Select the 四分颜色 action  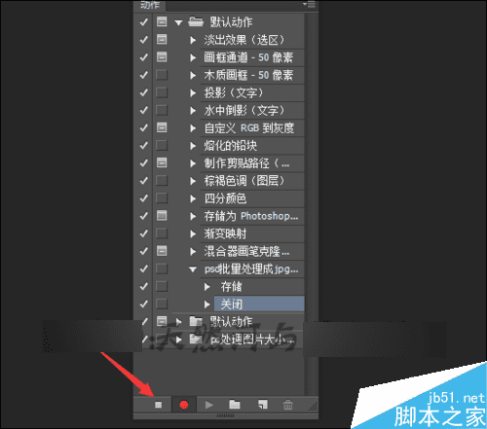pos(252,198)
